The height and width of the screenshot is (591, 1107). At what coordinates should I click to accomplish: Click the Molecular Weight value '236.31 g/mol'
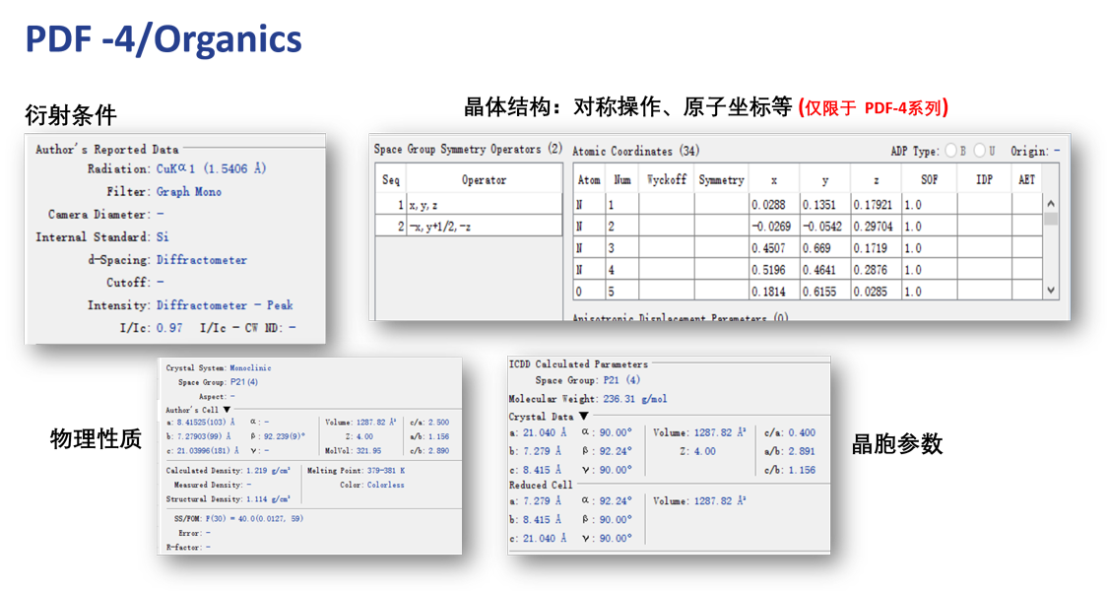pos(634,399)
